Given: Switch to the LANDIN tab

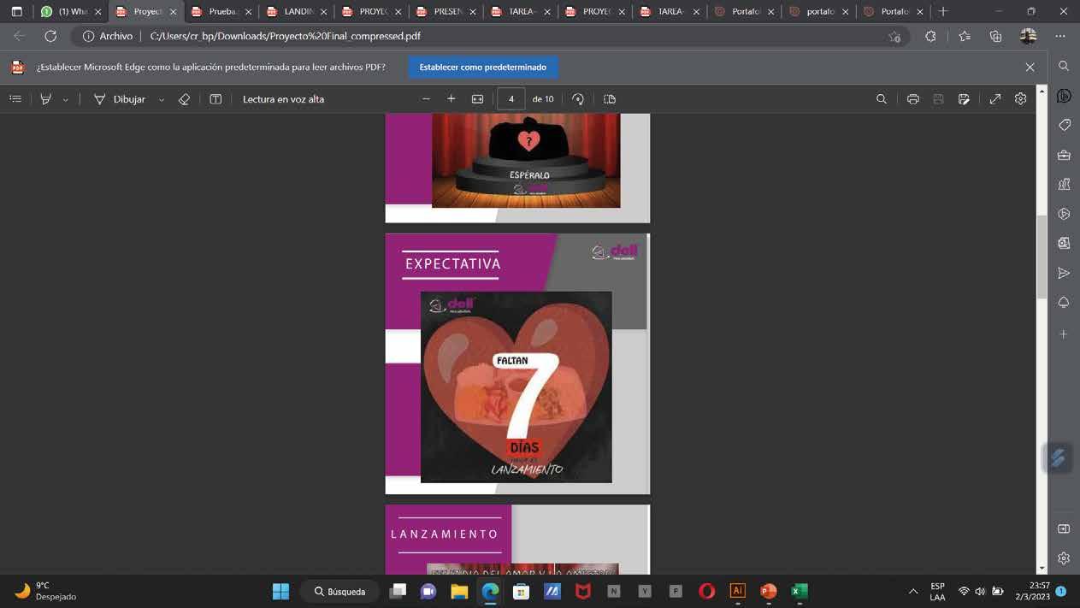Looking at the screenshot, I should 296,12.
